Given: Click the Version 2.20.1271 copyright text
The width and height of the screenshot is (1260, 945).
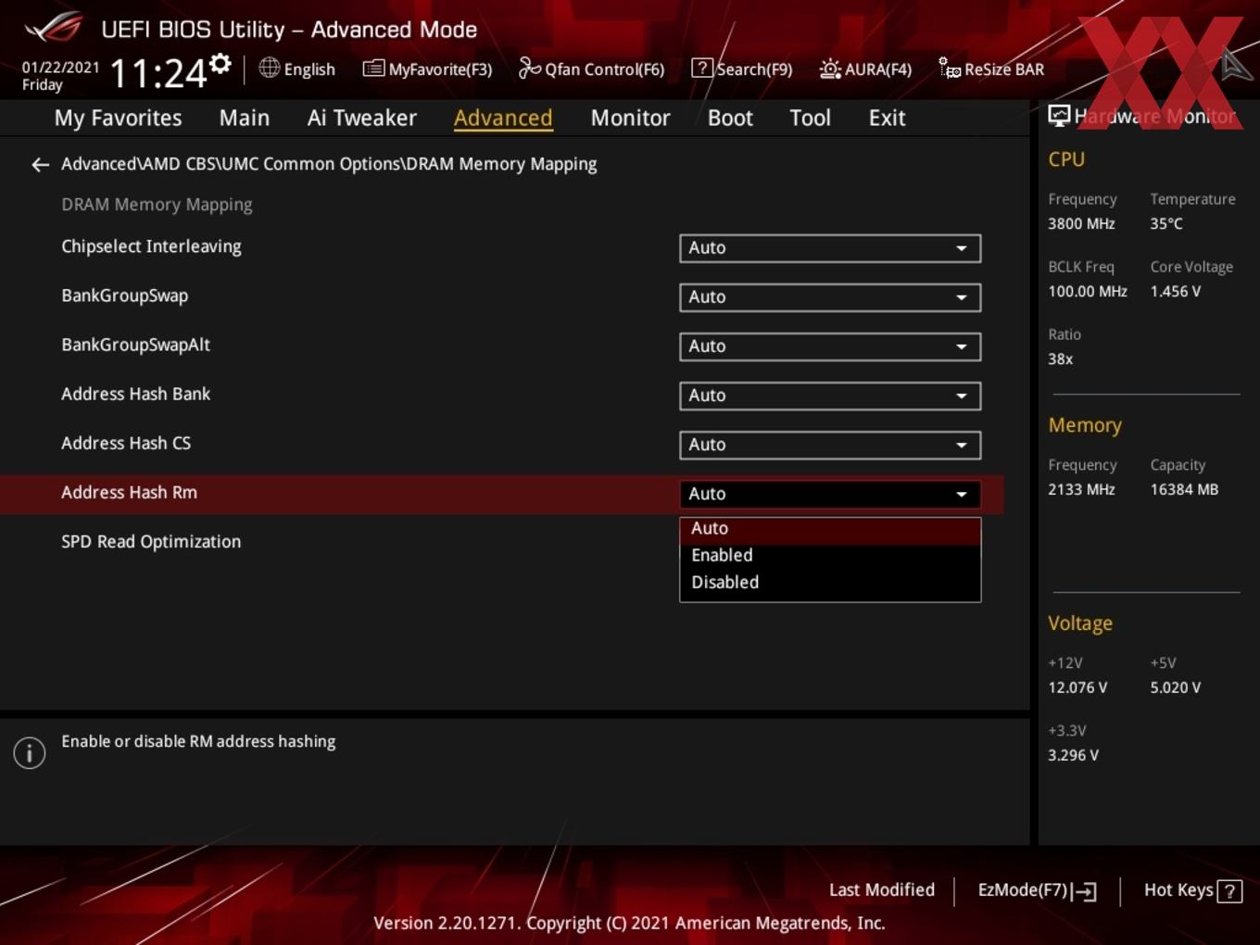Looking at the screenshot, I should pyautogui.click(x=629, y=924).
